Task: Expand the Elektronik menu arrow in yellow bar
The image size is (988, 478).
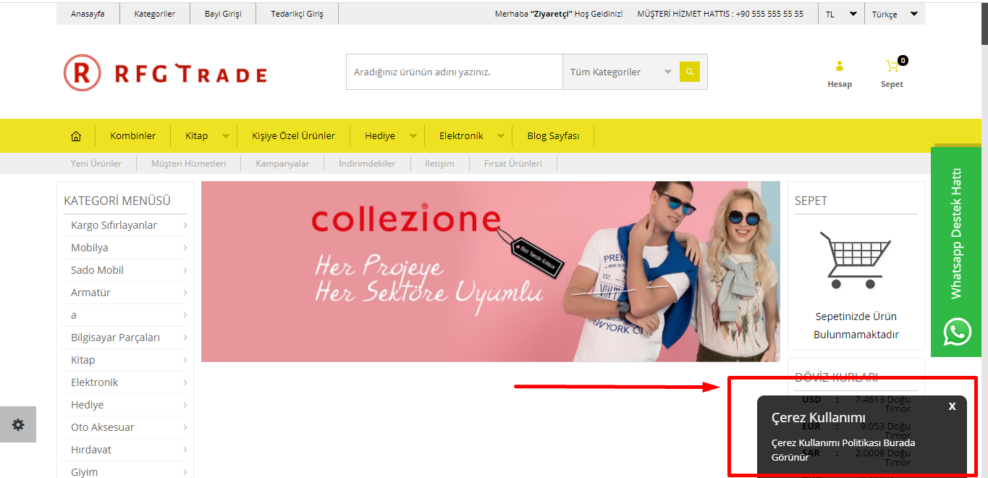Action: [x=500, y=136]
